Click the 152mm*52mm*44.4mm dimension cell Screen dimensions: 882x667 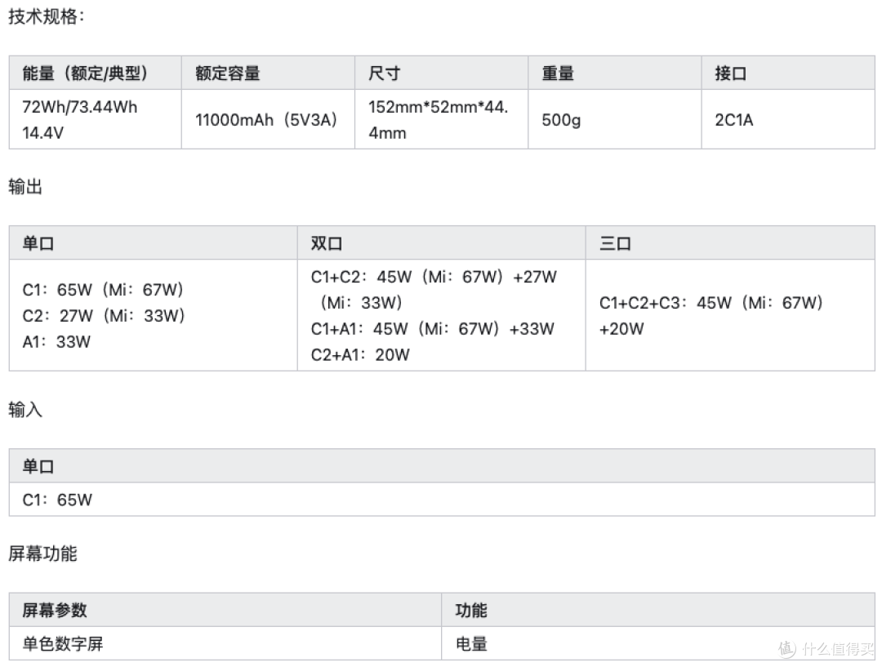click(442, 119)
